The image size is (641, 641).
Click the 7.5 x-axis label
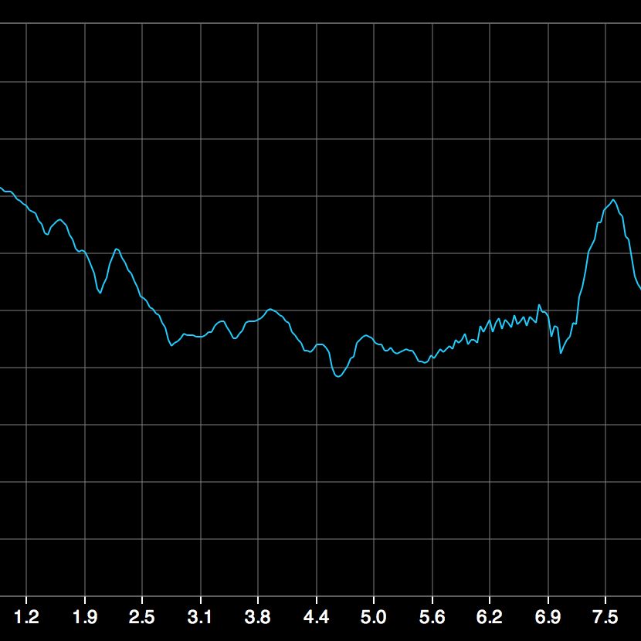pyautogui.click(x=605, y=617)
